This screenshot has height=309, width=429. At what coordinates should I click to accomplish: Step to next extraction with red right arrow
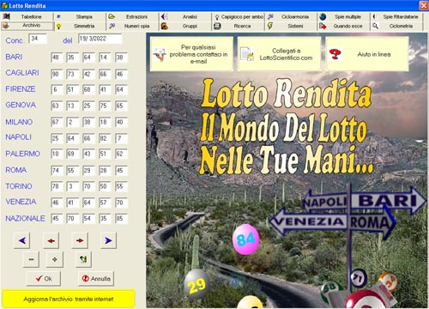point(80,240)
